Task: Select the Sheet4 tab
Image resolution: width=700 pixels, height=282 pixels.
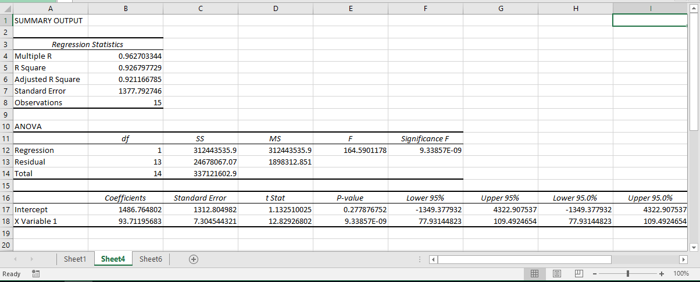Action: (x=113, y=259)
